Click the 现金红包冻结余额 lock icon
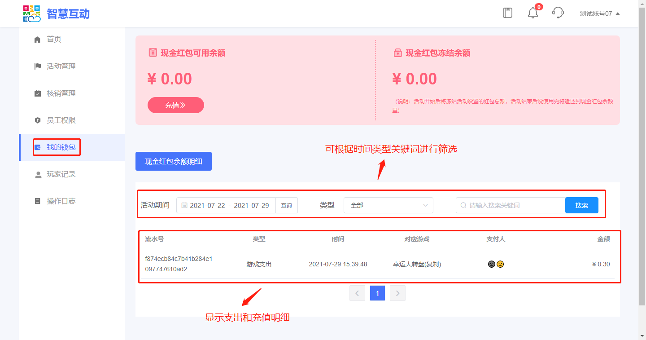 [x=397, y=53]
